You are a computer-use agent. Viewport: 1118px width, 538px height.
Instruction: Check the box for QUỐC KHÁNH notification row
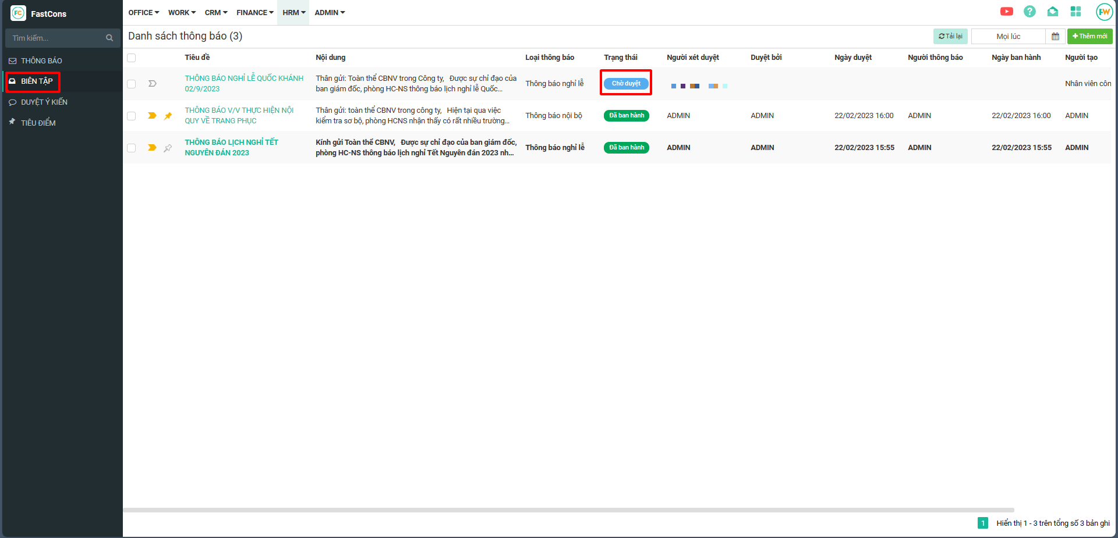pos(132,84)
